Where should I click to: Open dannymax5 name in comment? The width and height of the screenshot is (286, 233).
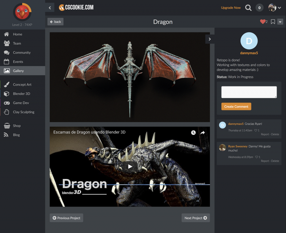click(236, 124)
